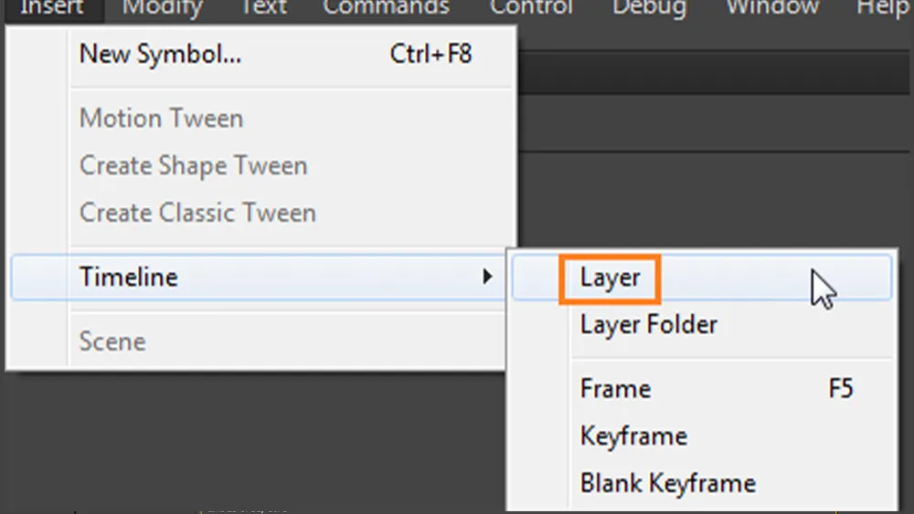Open the Help menu
Image resolution: width=914 pixels, height=514 pixels.
pos(883,8)
